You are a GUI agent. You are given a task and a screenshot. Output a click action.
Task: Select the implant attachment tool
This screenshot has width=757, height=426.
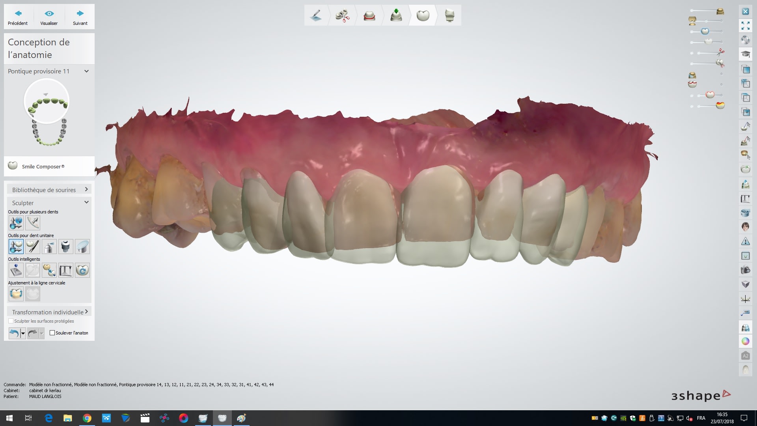click(x=66, y=247)
